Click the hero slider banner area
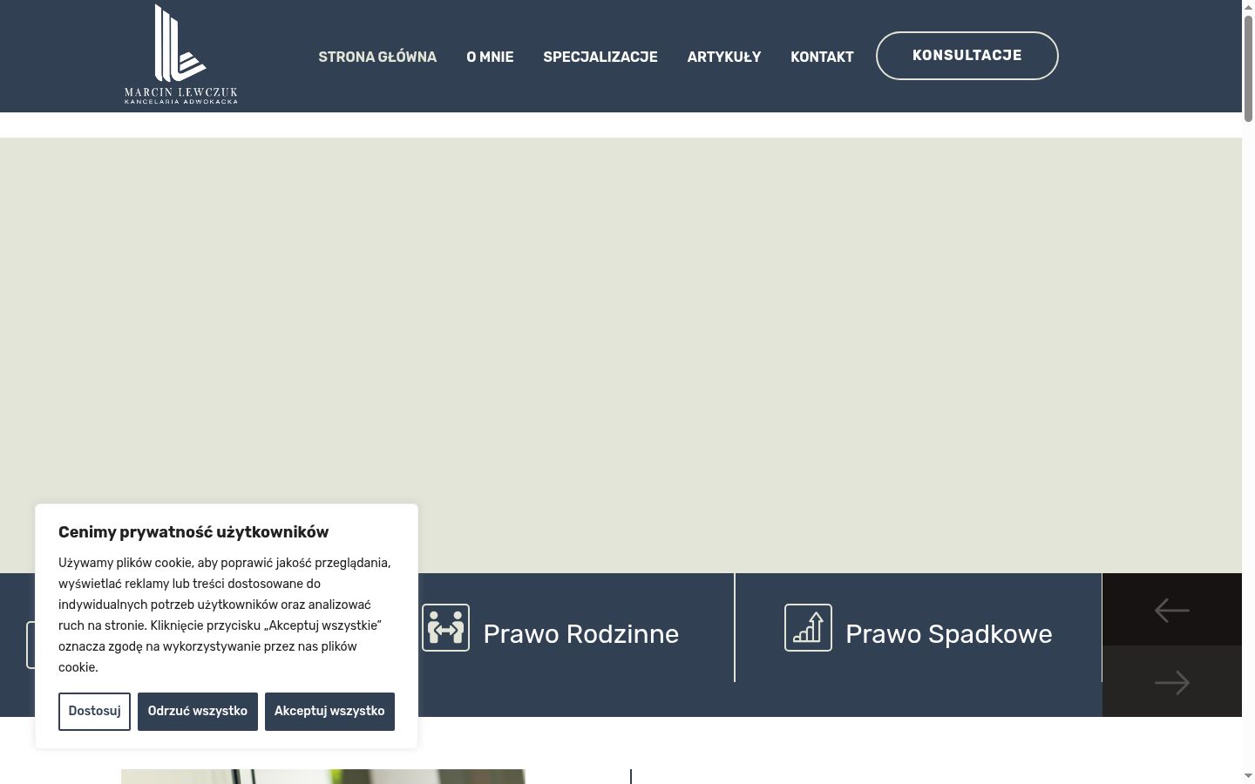The height and width of the screenshot is (784, 1255). 621,355
